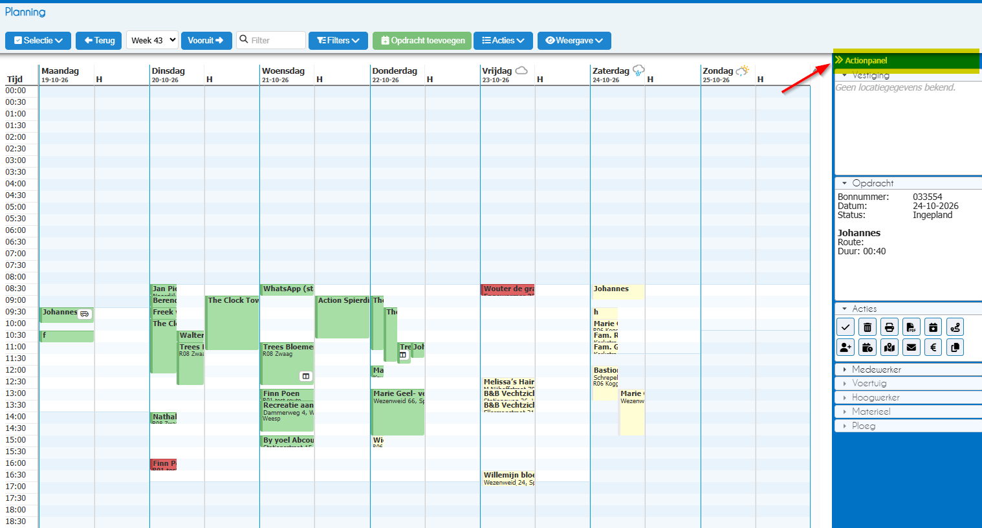Expand the Ploeg section
982x528 pixels.
pos(908,426)
